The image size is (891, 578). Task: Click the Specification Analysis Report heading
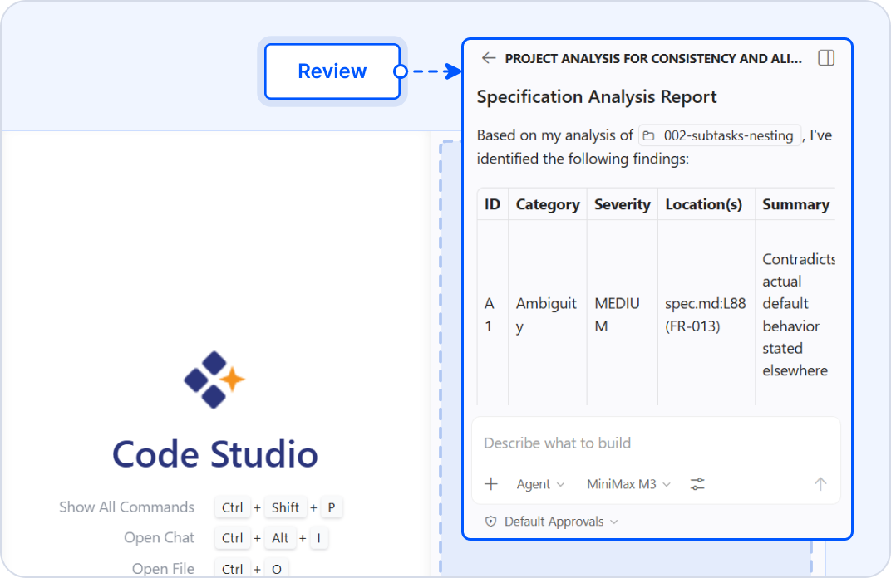597,97
